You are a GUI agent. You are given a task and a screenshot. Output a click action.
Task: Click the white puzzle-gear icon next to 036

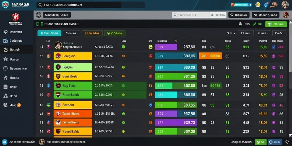click(240, 24)
